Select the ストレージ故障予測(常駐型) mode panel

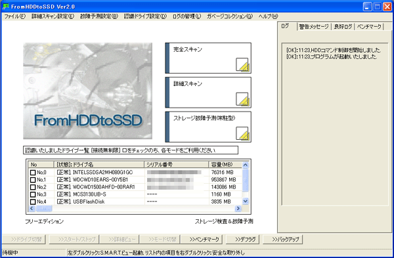pyautogui.click(x=208, y=127)
